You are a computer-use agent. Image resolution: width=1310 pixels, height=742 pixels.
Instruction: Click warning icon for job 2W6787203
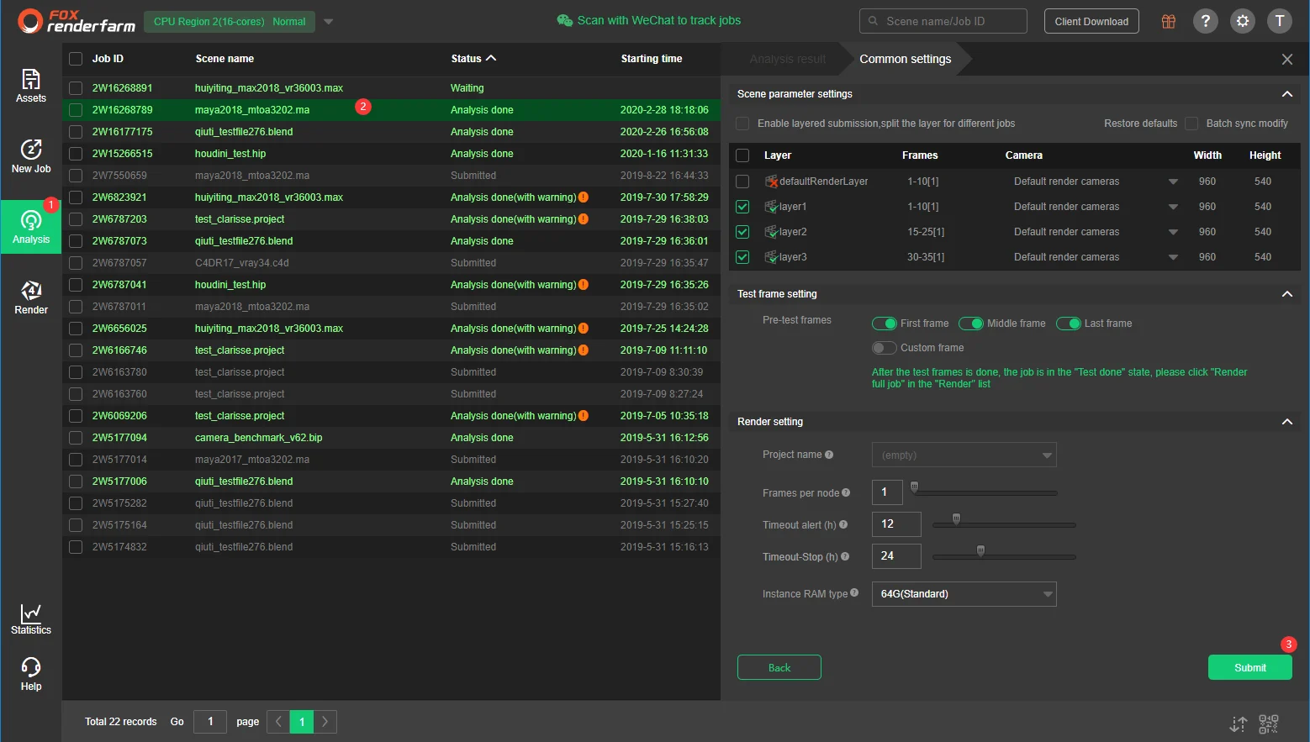point(584,219)
